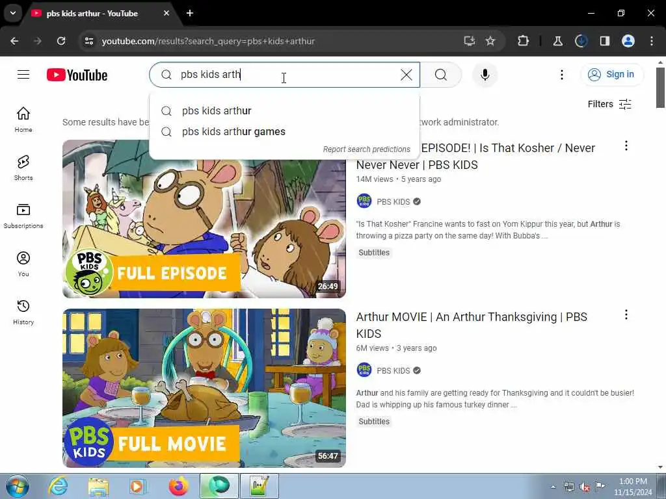Select suggestion 'pbs kids arthur games'

[285, 131]
